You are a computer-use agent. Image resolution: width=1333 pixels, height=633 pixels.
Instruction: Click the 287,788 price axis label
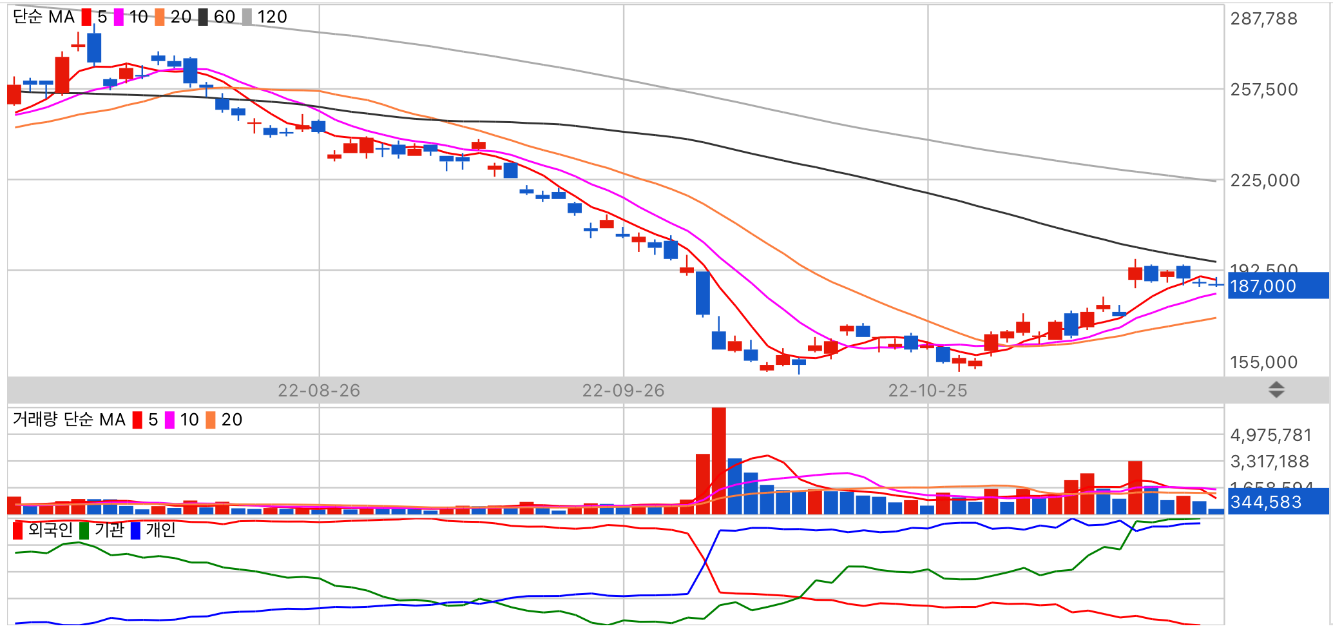[x=1263, y=19]
